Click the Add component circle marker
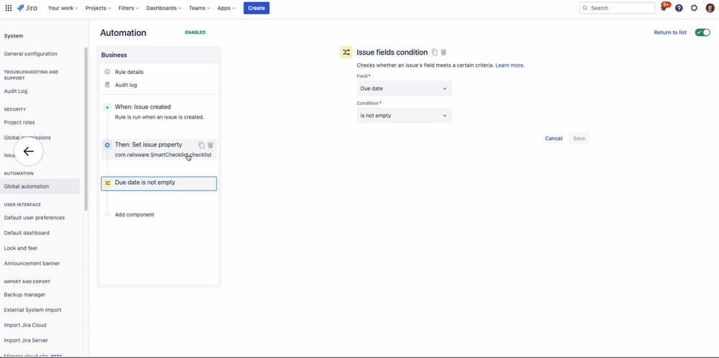 point(107,214)
